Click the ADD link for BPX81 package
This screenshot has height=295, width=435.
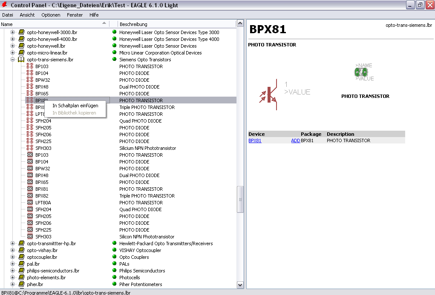(x=295, y=140)
